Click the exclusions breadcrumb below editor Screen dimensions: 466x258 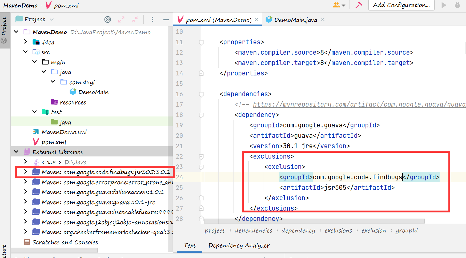point(338,231)
